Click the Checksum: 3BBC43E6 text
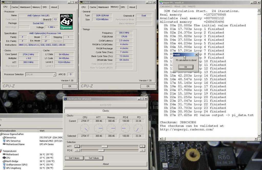The image size is (262, 170). coord(178,122)
